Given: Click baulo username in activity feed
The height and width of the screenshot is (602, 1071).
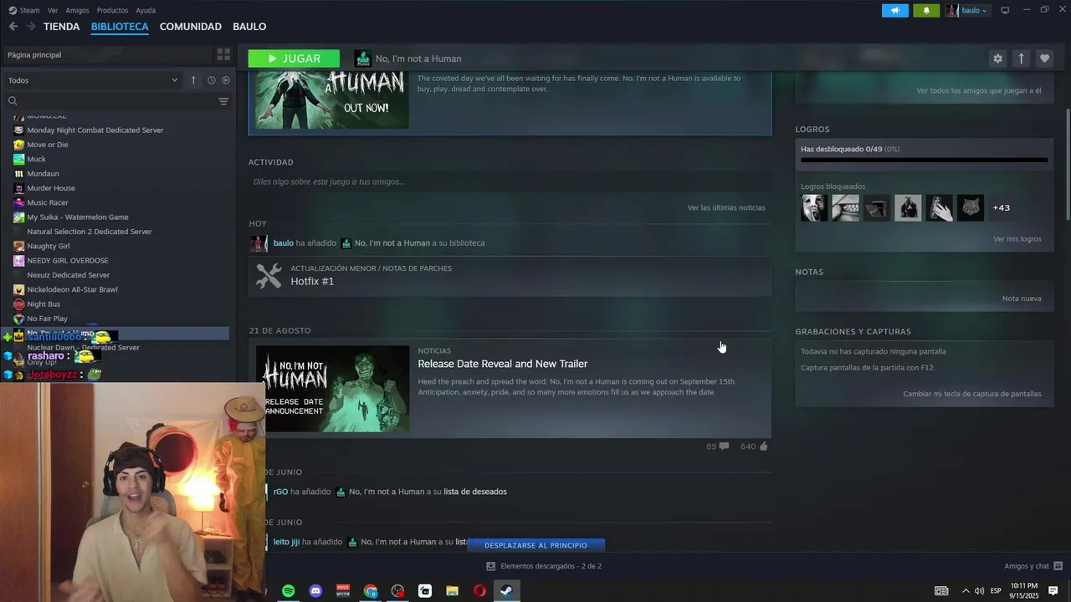Looking at the screenshot, I should (284, 243).
